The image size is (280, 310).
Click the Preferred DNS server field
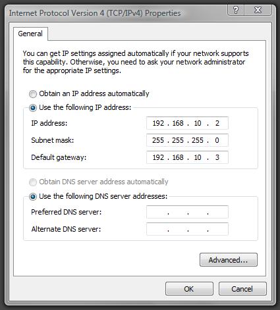coord(187,212)
